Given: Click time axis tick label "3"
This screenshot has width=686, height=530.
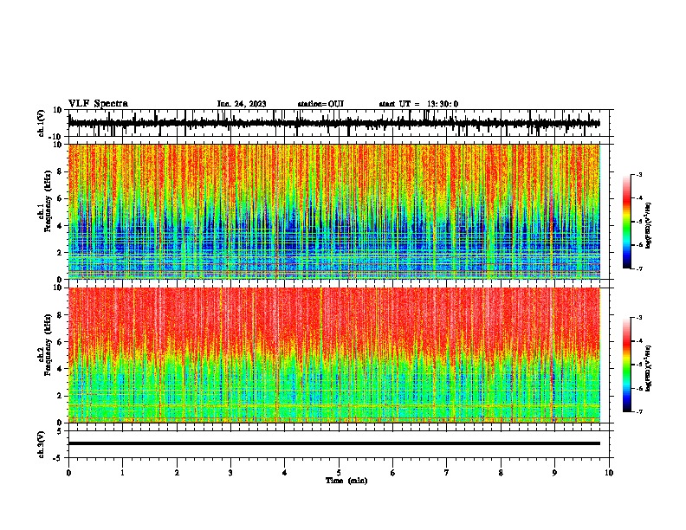Looking at the screenshot, I should pos(230,473).
